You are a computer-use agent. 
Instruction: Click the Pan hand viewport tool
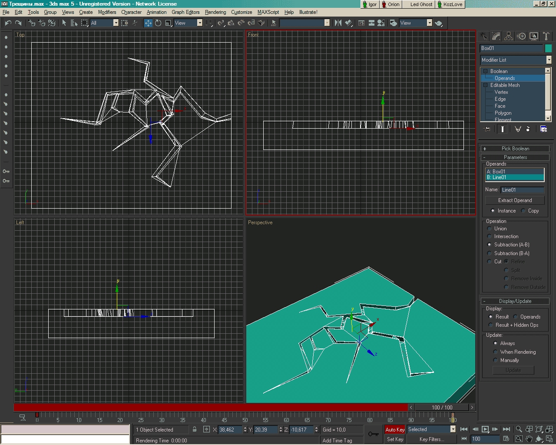click(529, 439)
